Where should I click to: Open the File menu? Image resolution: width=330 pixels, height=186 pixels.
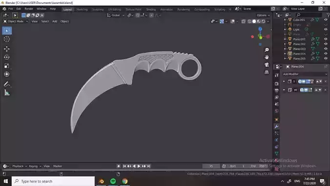click(x=11, y=9)
